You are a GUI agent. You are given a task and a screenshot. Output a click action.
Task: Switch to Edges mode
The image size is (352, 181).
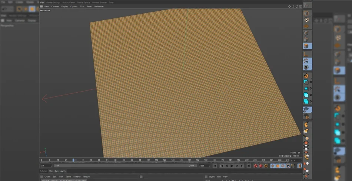click(306, 40)
